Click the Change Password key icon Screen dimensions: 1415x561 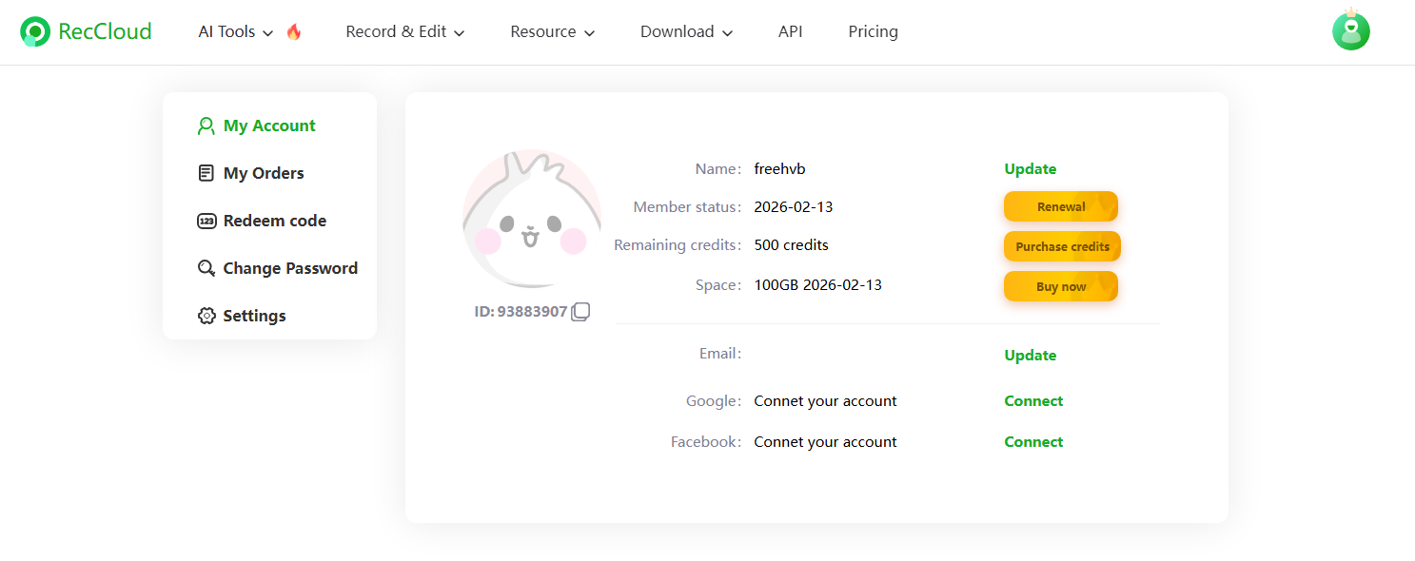(206, 268)
